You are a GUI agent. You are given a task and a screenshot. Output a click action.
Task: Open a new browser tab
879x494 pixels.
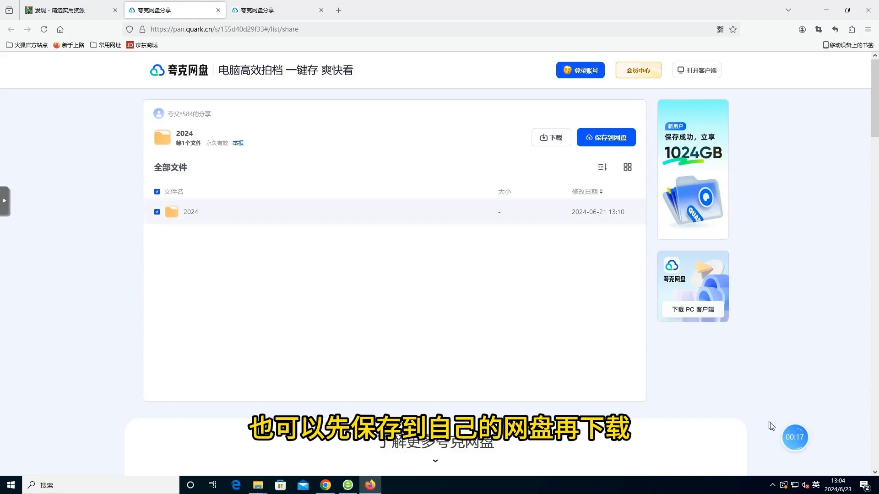click(339, 10)
